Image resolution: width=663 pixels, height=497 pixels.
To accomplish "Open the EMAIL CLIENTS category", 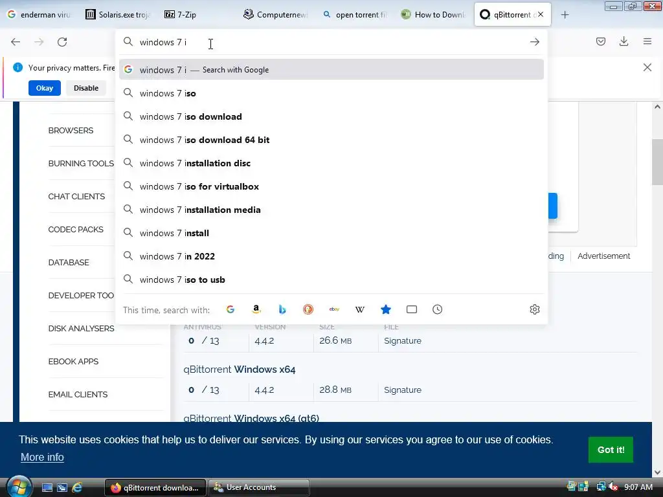I will (78, 394).
